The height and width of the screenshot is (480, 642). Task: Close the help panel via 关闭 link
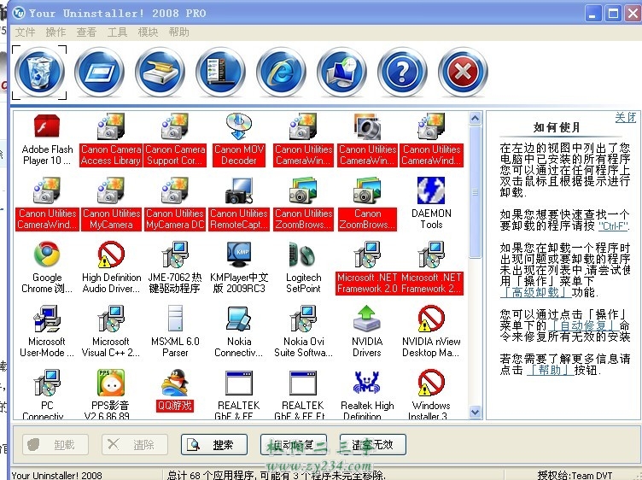point(626,118)
